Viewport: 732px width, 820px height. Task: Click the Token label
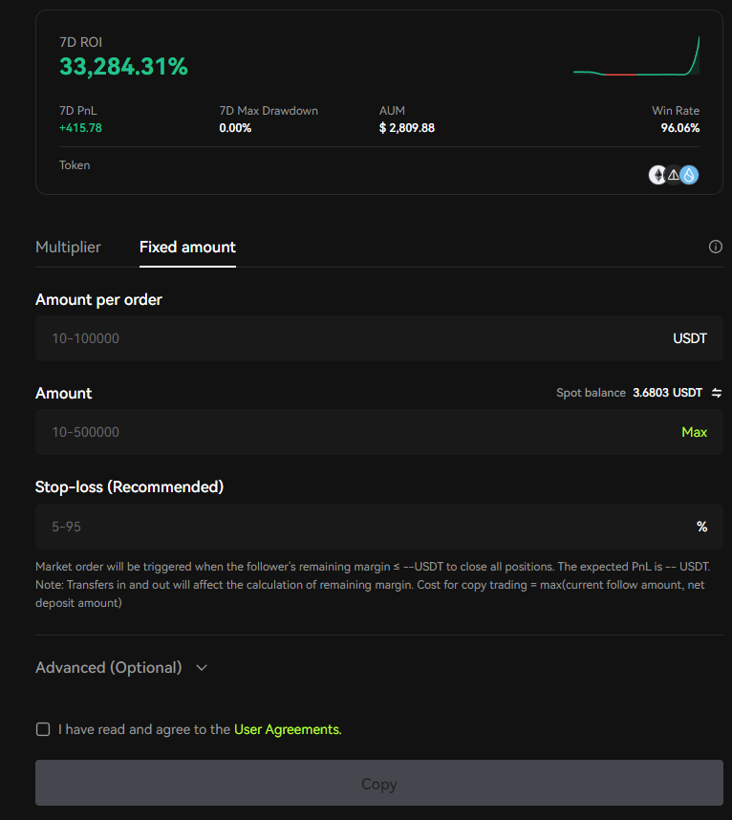(x=75, y=165)
